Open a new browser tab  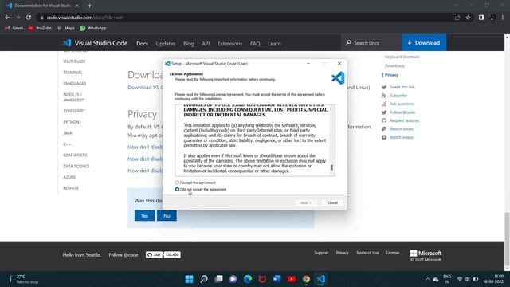[x=89, y=6]
